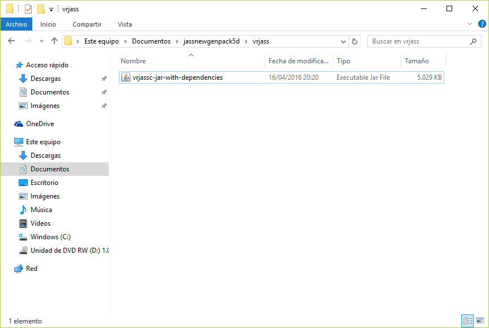This screenshot has width=489, height=328.
Task: Open Windows (C:) drive
Action: coord(50,237)
